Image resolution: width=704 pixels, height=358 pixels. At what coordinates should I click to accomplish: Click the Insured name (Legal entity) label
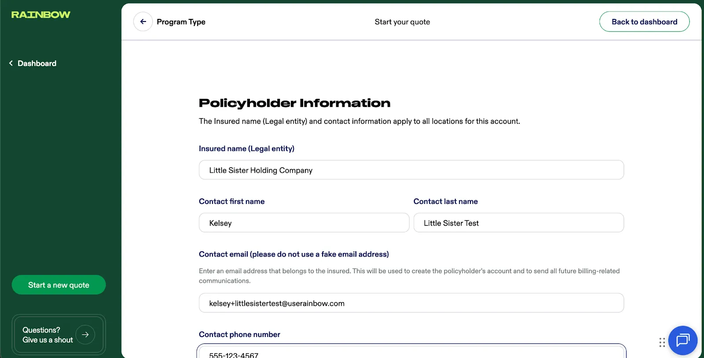click(246, 149)
